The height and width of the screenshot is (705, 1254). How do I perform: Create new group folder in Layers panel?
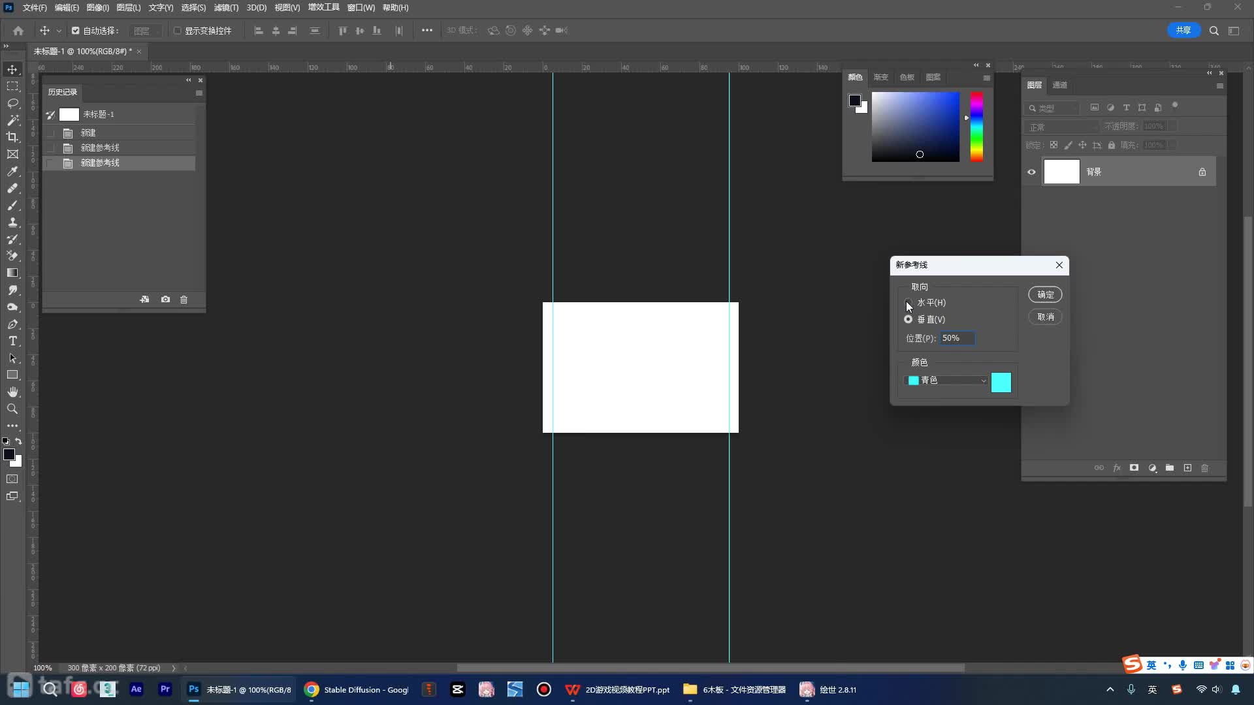(x=1170, y=468)
